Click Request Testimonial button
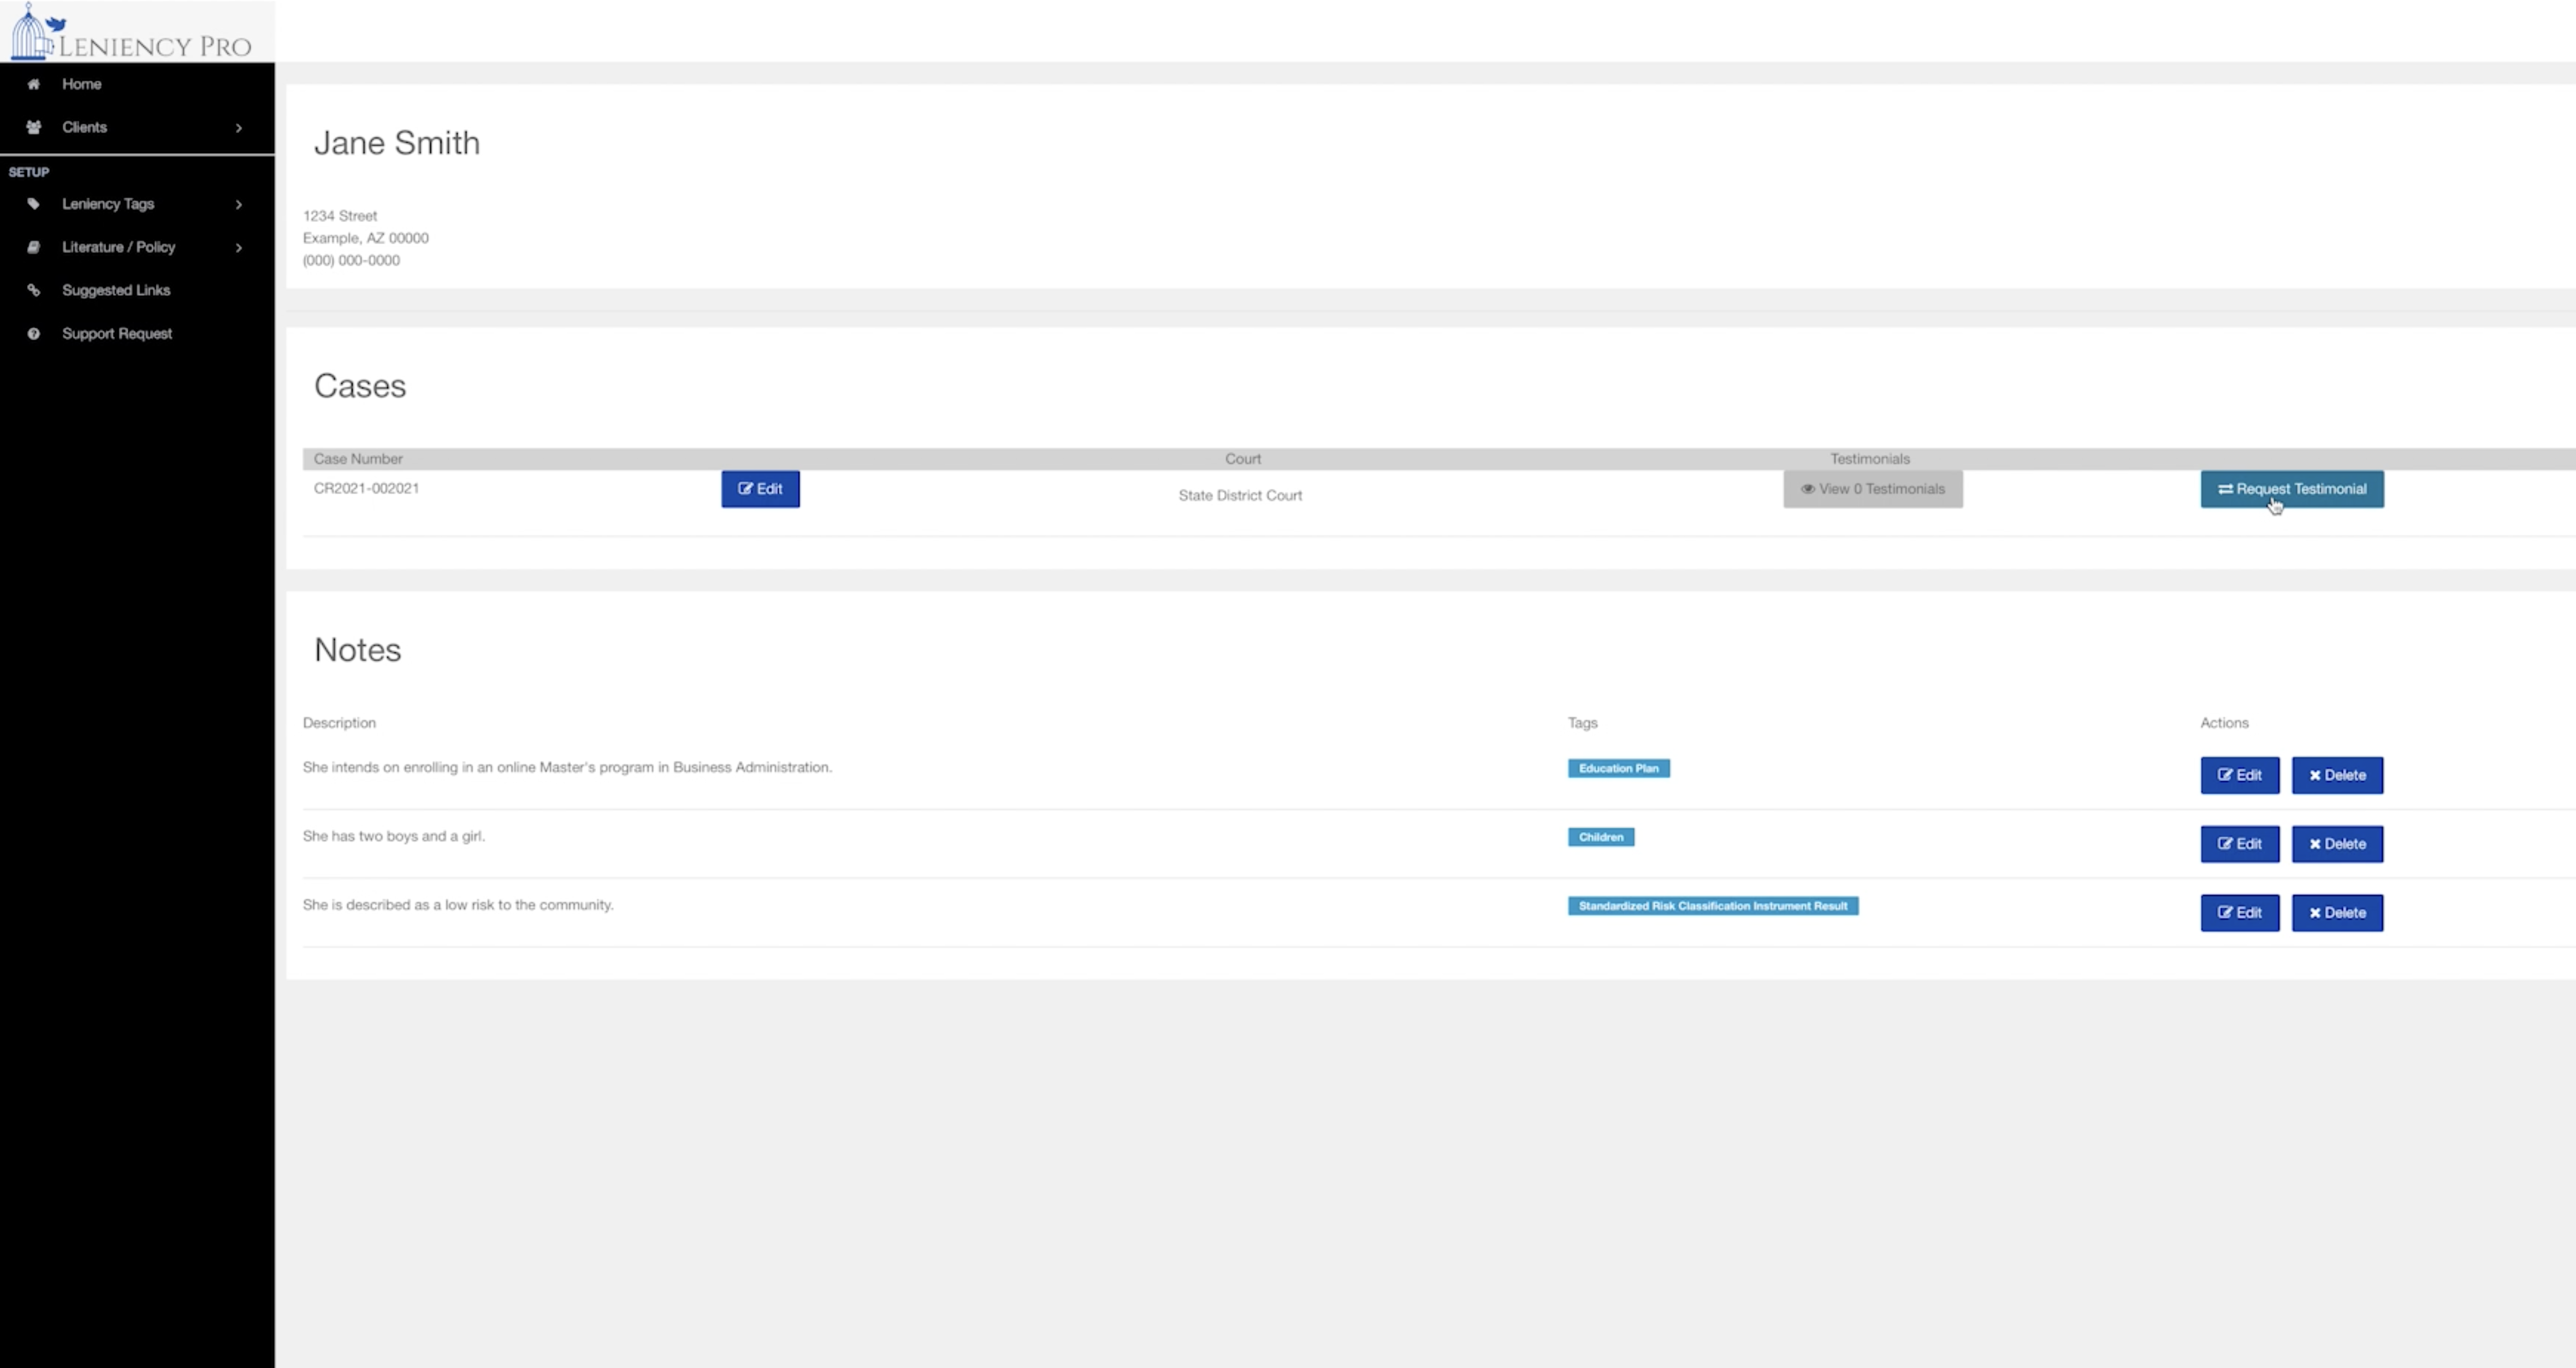Viewport: 2576px width, 1368px height. 2291,489
